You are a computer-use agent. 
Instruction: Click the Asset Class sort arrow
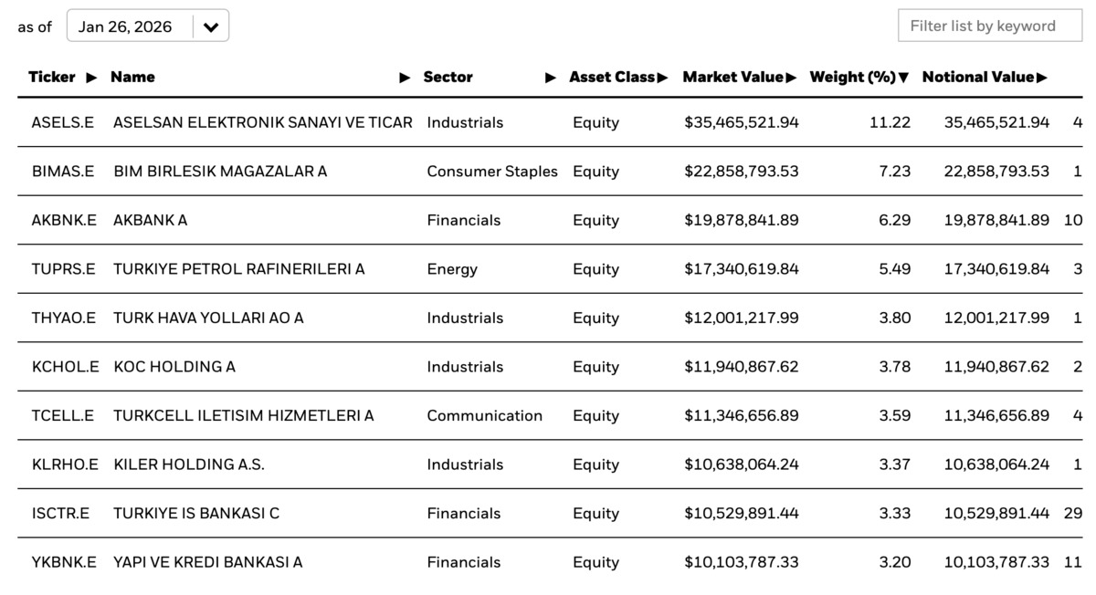(x=662, y=78)
